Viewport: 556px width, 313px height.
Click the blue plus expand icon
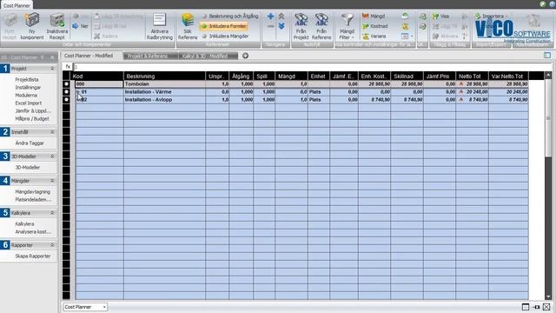270,16
